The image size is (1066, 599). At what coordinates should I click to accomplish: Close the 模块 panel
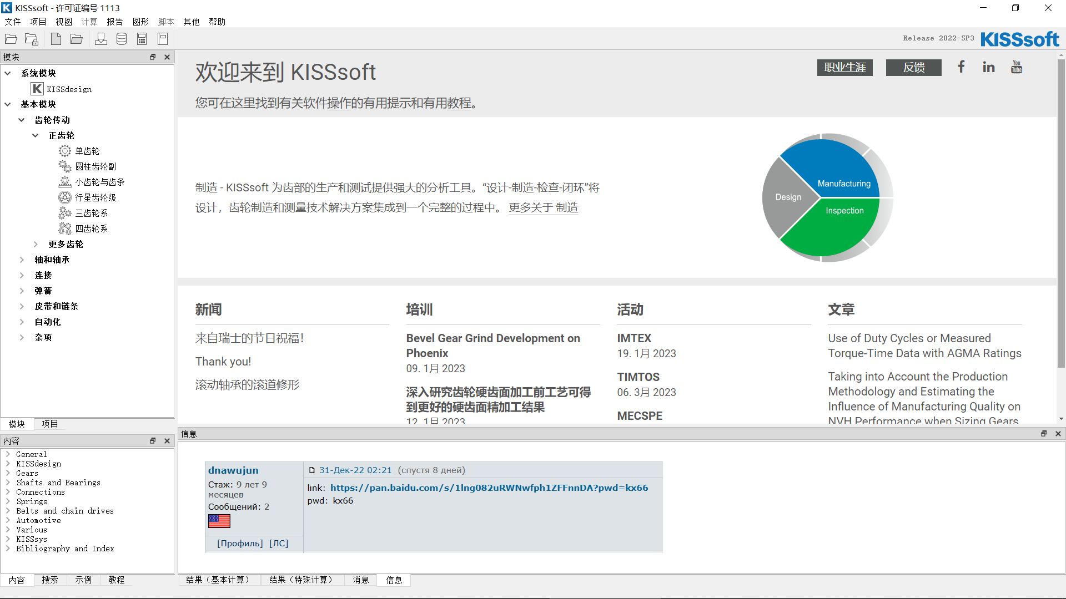(x=167, y=57)
